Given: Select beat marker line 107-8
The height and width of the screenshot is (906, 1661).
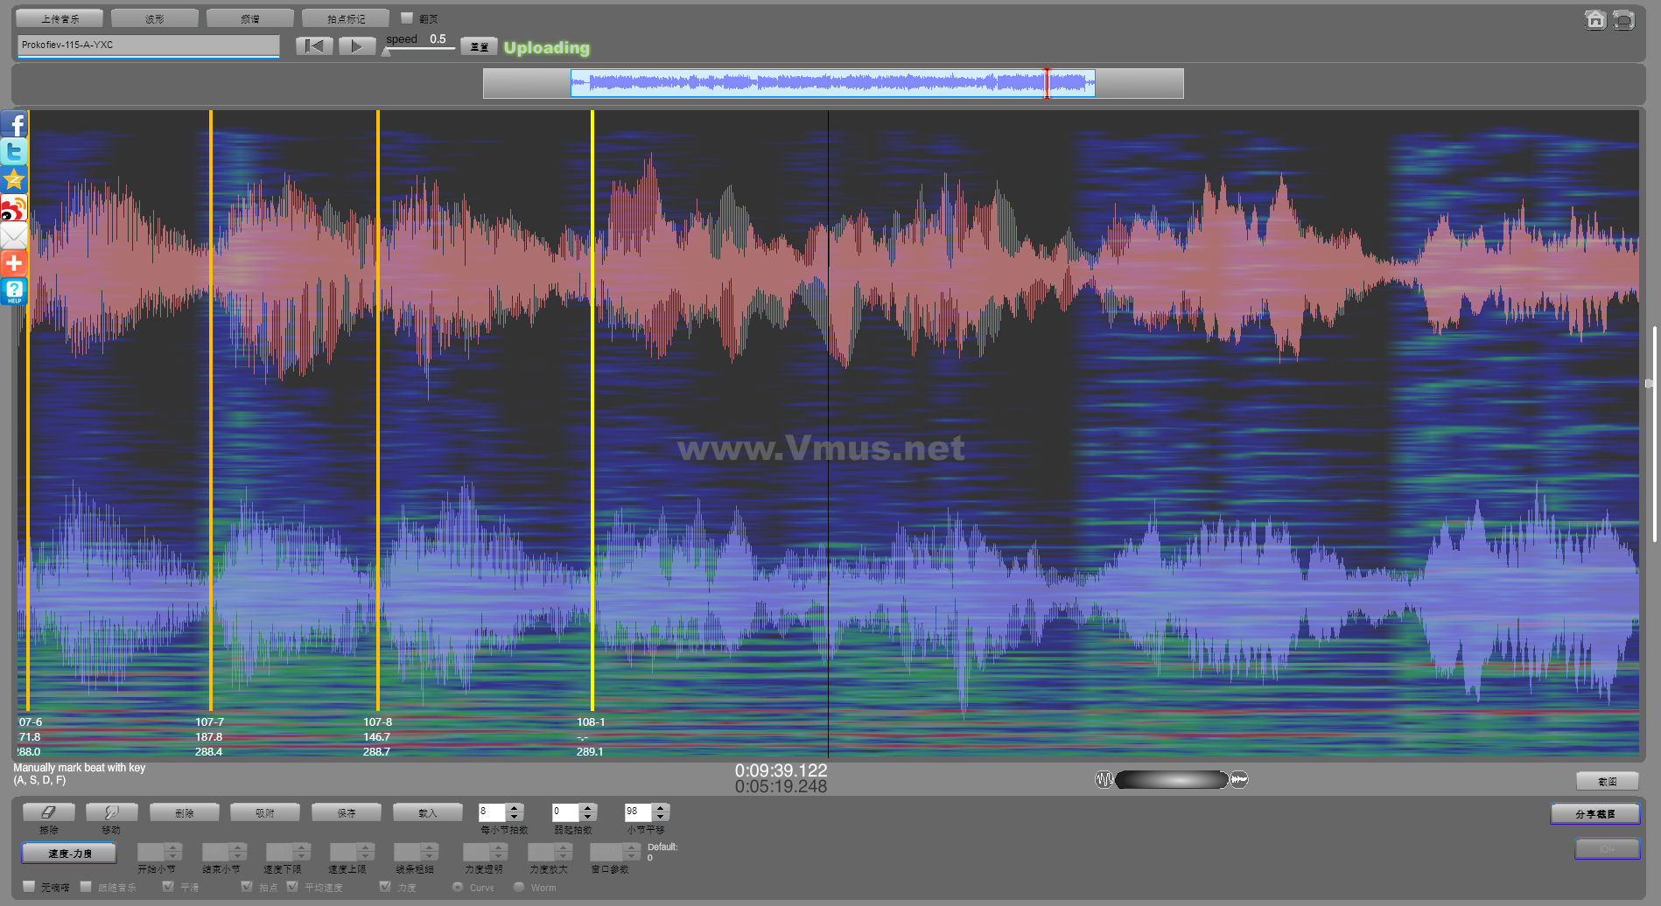Looking at the screenshot, I should pos(378,410).
